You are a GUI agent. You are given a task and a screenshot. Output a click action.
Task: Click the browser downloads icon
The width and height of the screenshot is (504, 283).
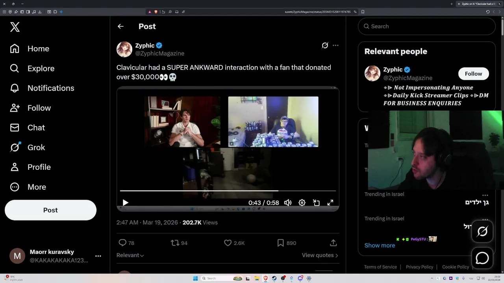[x=40, y=12]
